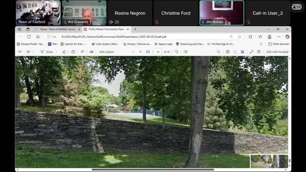This screenshot has height=172, width=306.
Task: Open the Translate icon in PDF toolbar
Action: click(91, 52)
